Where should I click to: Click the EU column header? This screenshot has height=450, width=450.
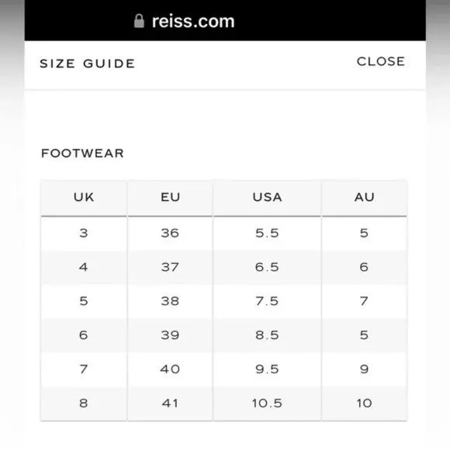[x=170, y=197]
